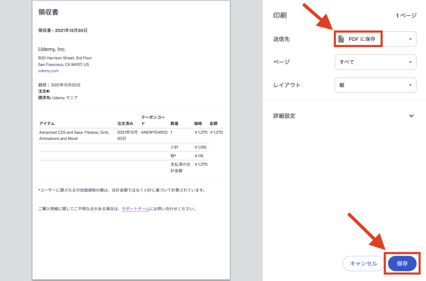Open the udemy.com link in the receipt
This screenshot has height=281, width=426.
click(48, 71)
